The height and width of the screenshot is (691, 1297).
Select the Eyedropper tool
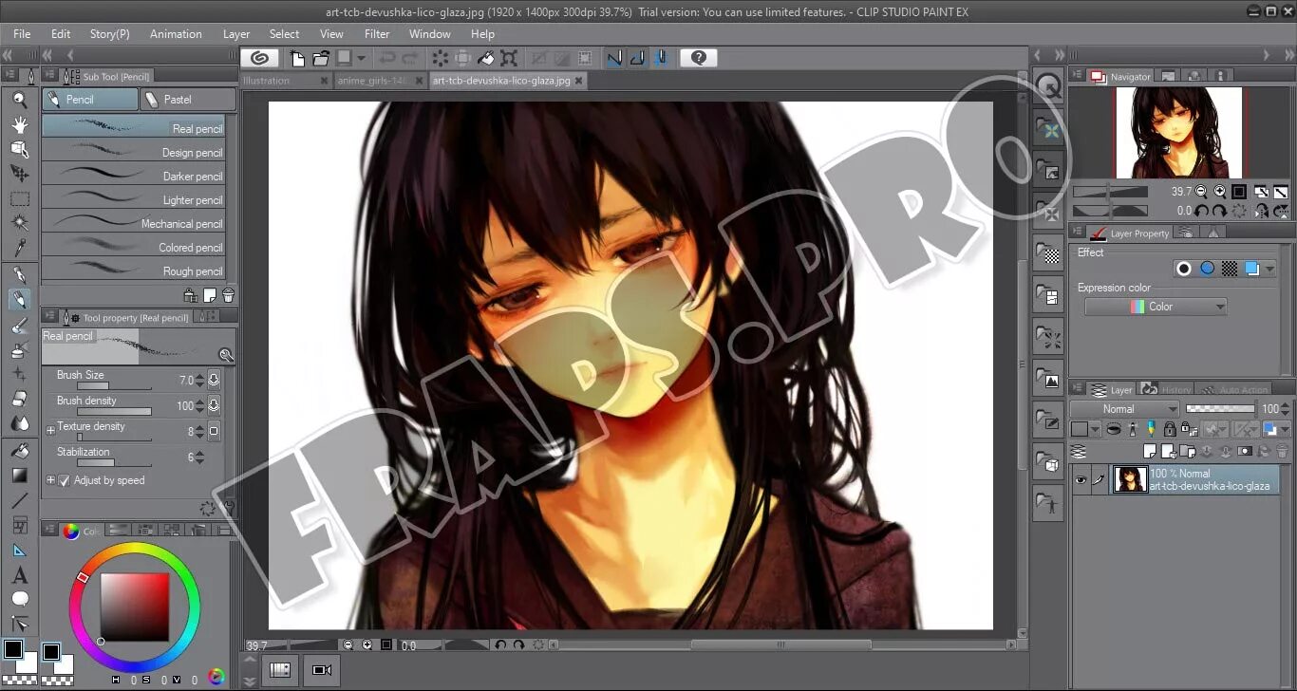tap(19, 248)
